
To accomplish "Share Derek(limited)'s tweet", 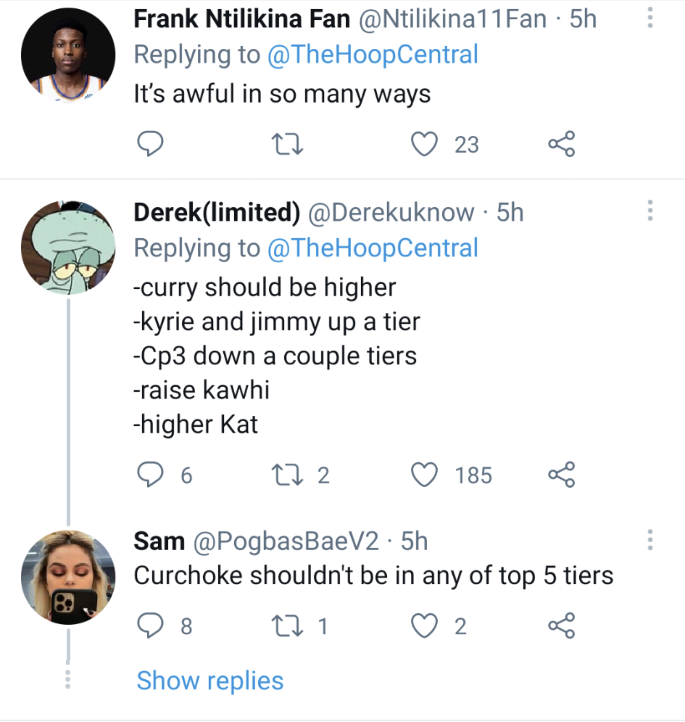I will (562, 474).
